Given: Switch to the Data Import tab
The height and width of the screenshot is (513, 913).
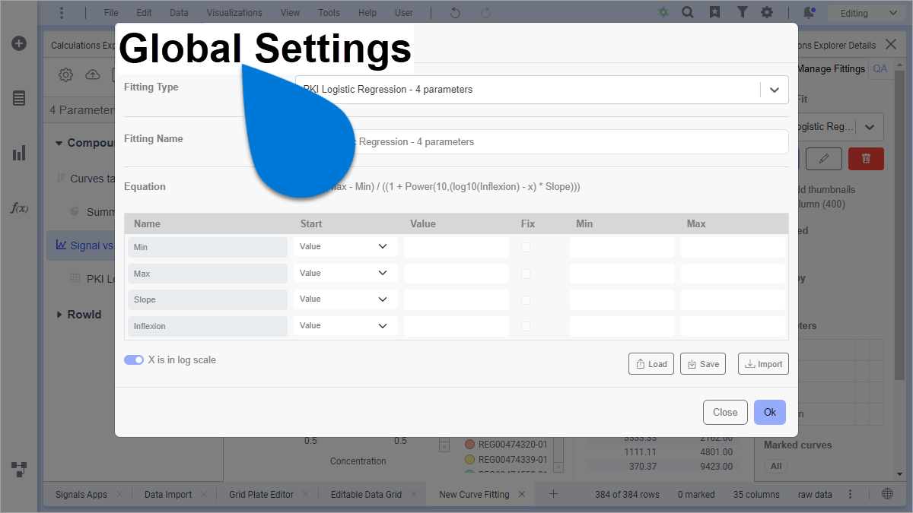Looking at the screenshot, I should (x=168, y=494).
